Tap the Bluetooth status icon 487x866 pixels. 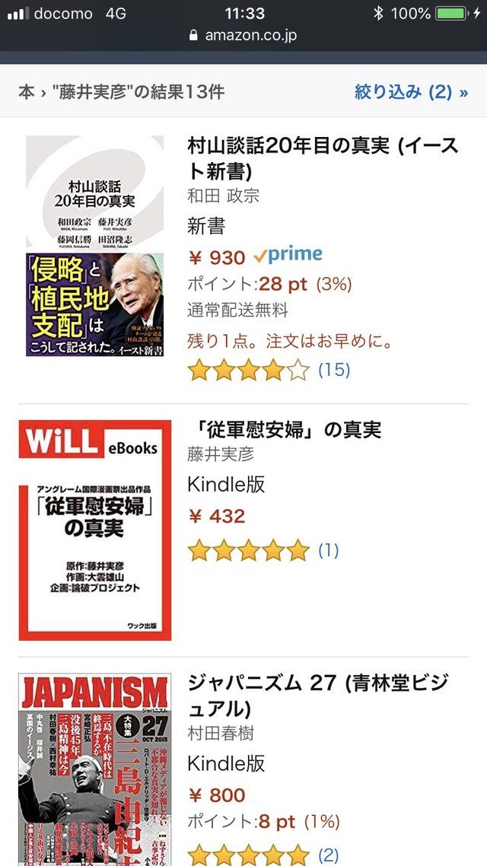pos(378,13)
